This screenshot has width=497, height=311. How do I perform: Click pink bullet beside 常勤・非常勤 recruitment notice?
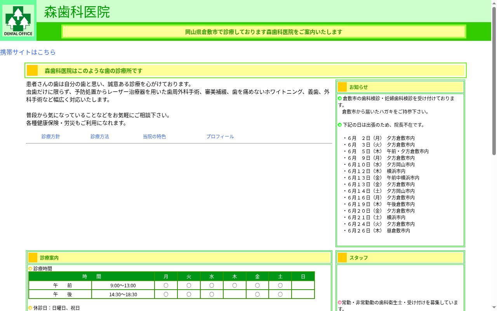[x=340, y=302]
